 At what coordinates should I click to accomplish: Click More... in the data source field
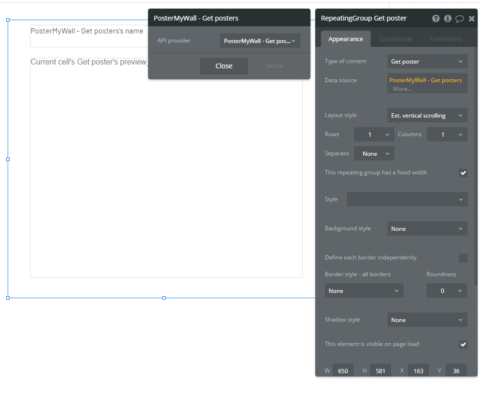pyautogui.click(x=402, y=89)
